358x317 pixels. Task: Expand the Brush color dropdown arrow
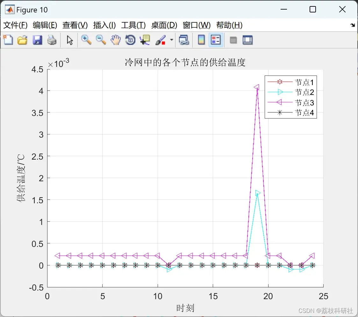pyautogui.click(x=171, y=40)
